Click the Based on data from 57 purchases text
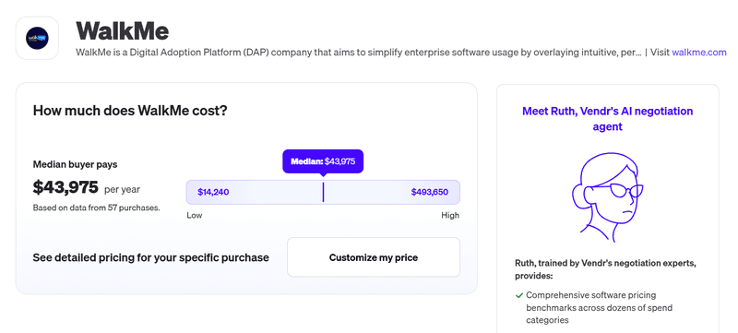The width and height of the screenshot is (738, 333). coord(96,208)
